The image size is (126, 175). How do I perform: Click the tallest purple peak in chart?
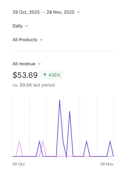pyautogui.click(x=60, y=100)
